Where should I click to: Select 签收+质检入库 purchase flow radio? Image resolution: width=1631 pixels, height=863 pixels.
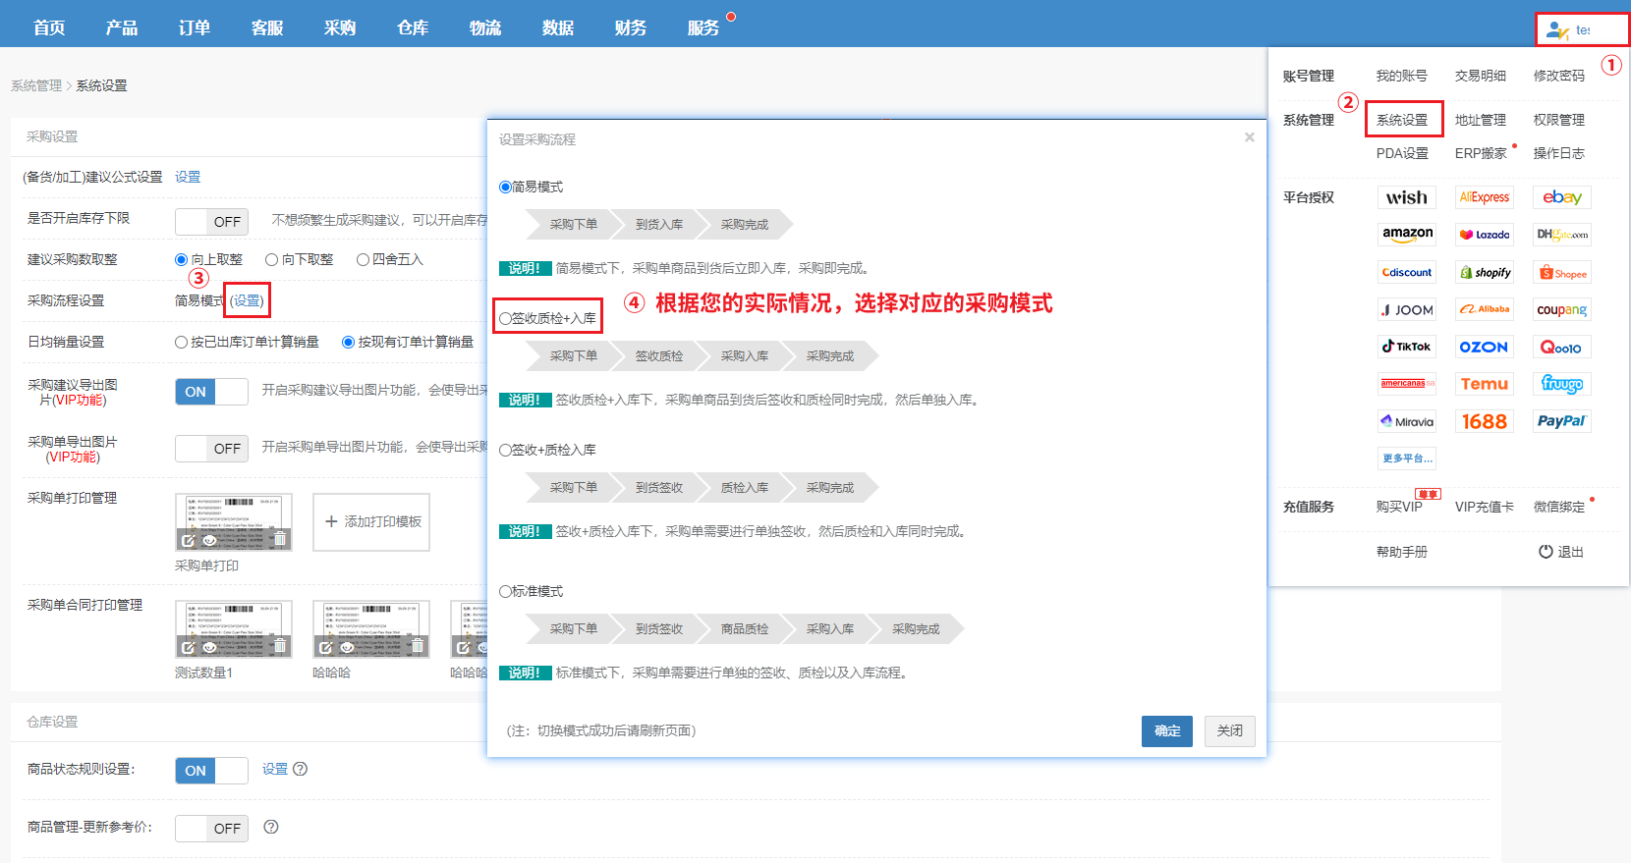(505, 450)
